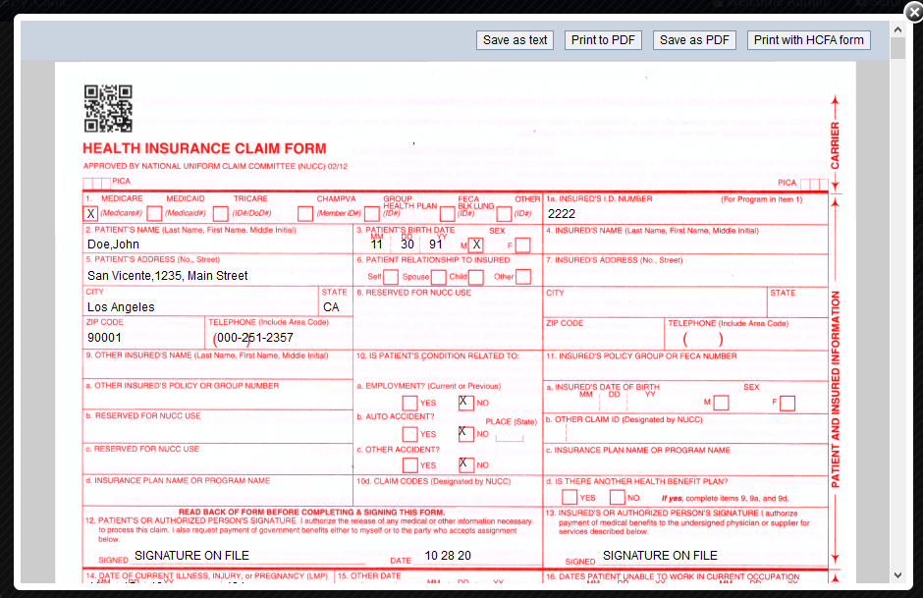Click the scrollbar up arrow
Image resolution: width=923 pixels, height=598 pixels.
[x=897, y=29]
